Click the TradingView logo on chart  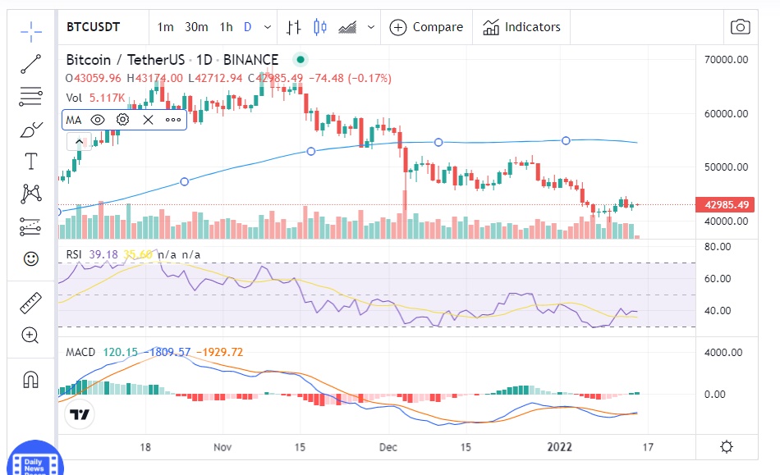80,414
